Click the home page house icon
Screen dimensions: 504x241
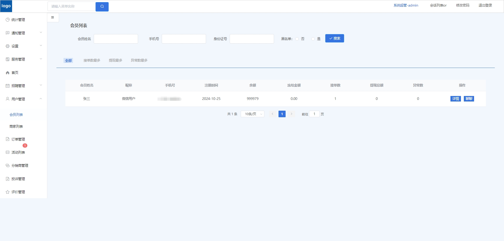(8, 73)
